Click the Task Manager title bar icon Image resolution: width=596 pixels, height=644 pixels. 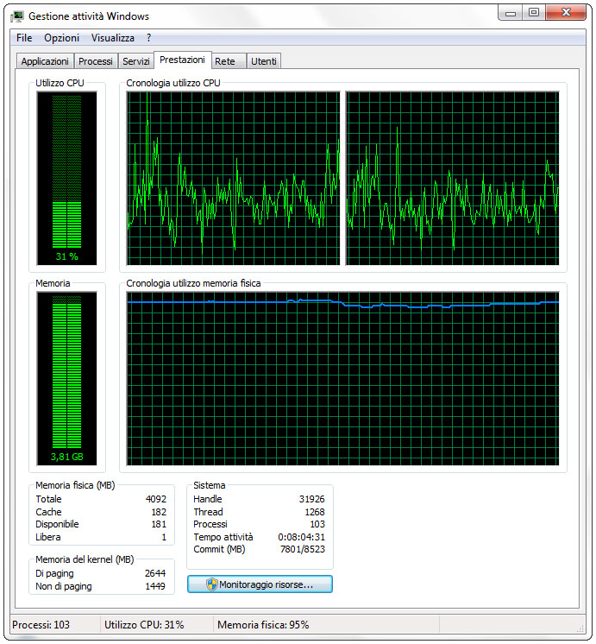17,16
